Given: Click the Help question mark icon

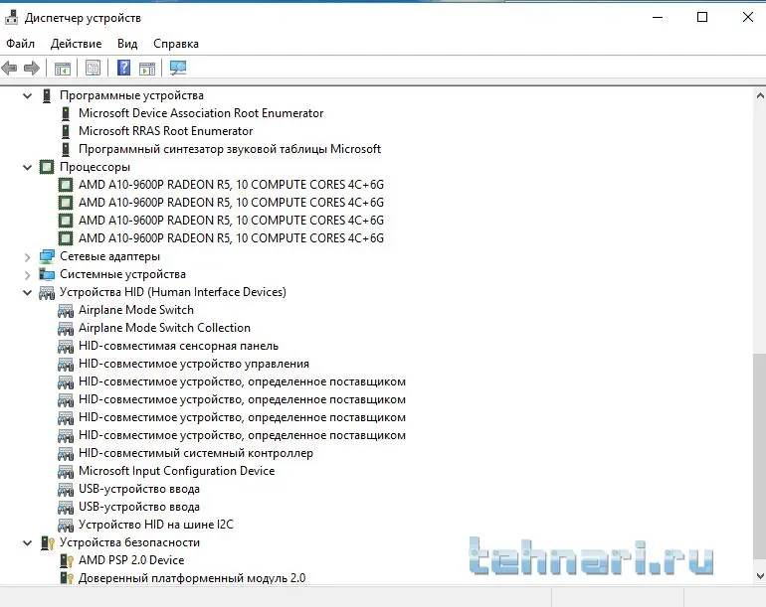Looking at the screenshot, I should coord(124,68).
